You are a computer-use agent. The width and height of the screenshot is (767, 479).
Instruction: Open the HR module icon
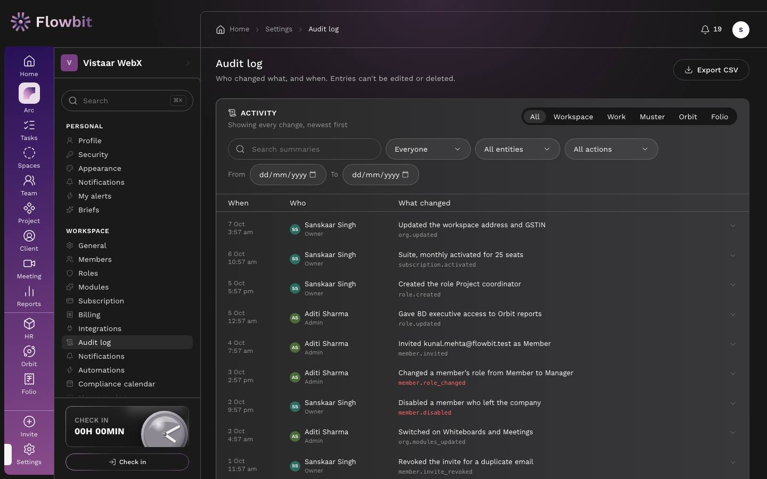pyautogui.click(x=29, y=324)
